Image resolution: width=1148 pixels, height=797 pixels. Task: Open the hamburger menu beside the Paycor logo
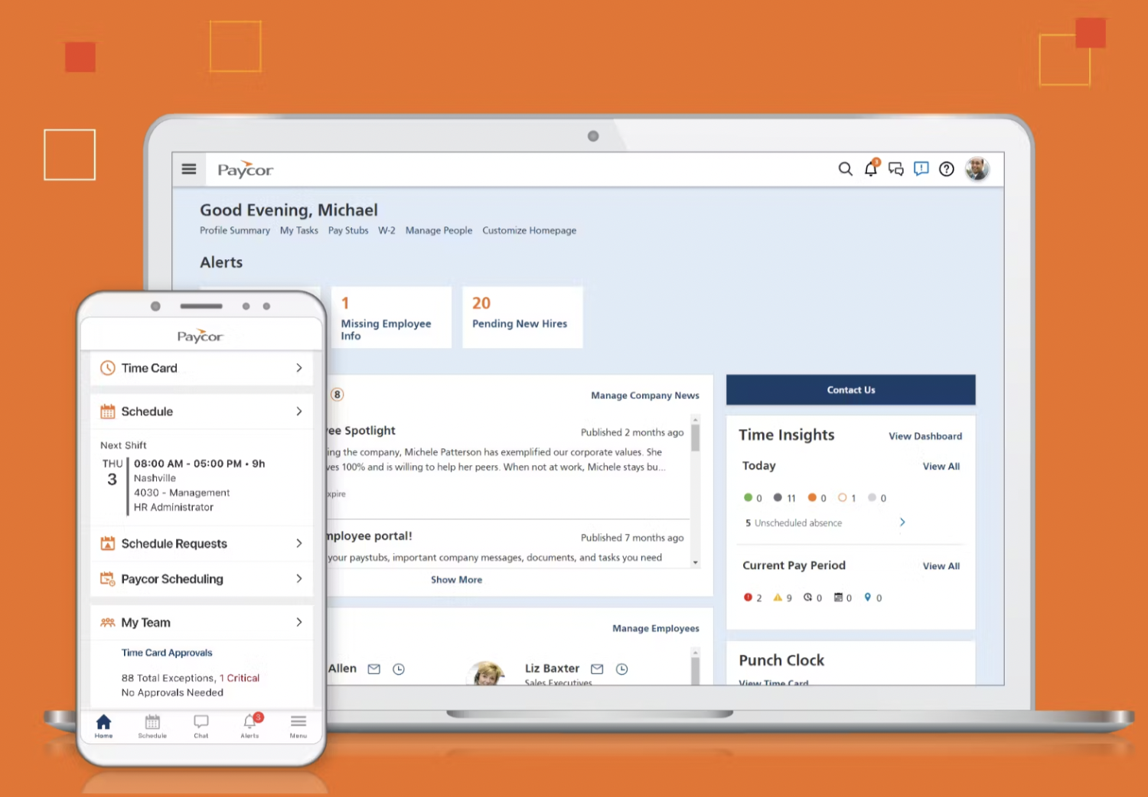click(189, 169)
